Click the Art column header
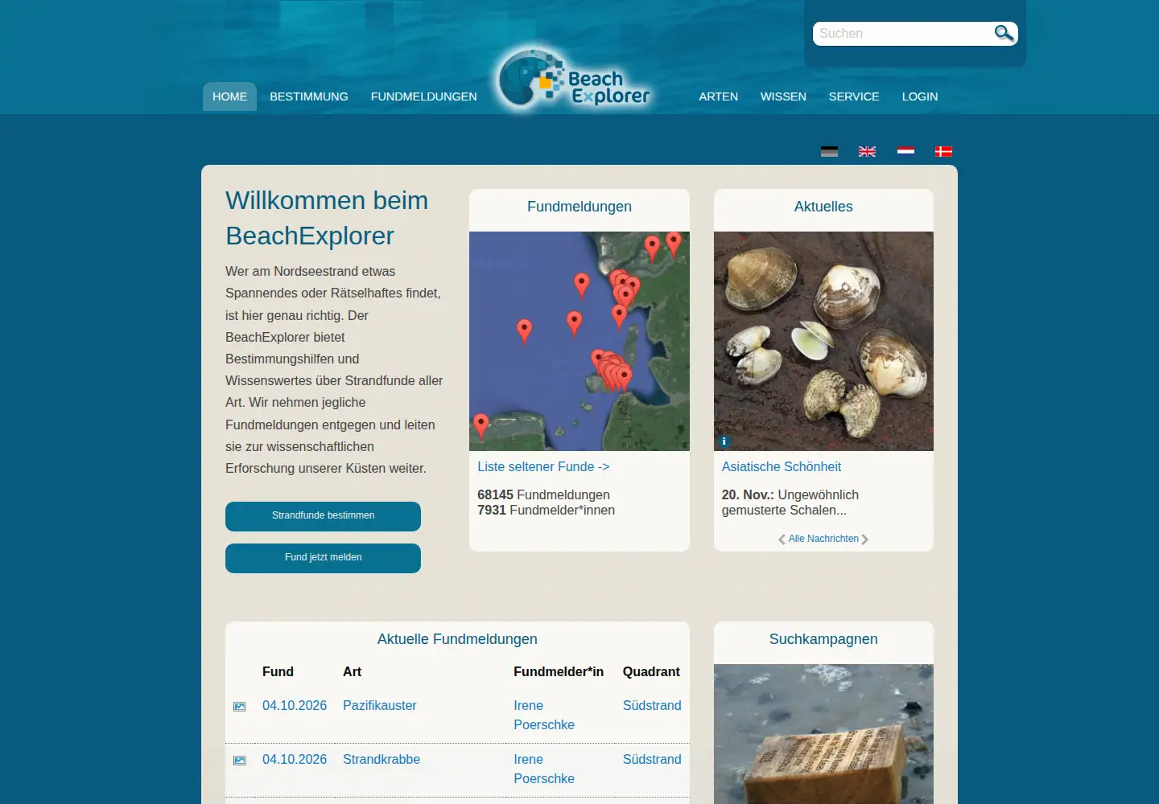Viewport: 1159px width, 804px height. click(x=352, y=671)
